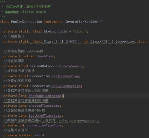Image resolution: width=149 pixels, height=138 pixels.
Task: Click the checkoutTimestamp field name
Action: (x=45, y=96)
